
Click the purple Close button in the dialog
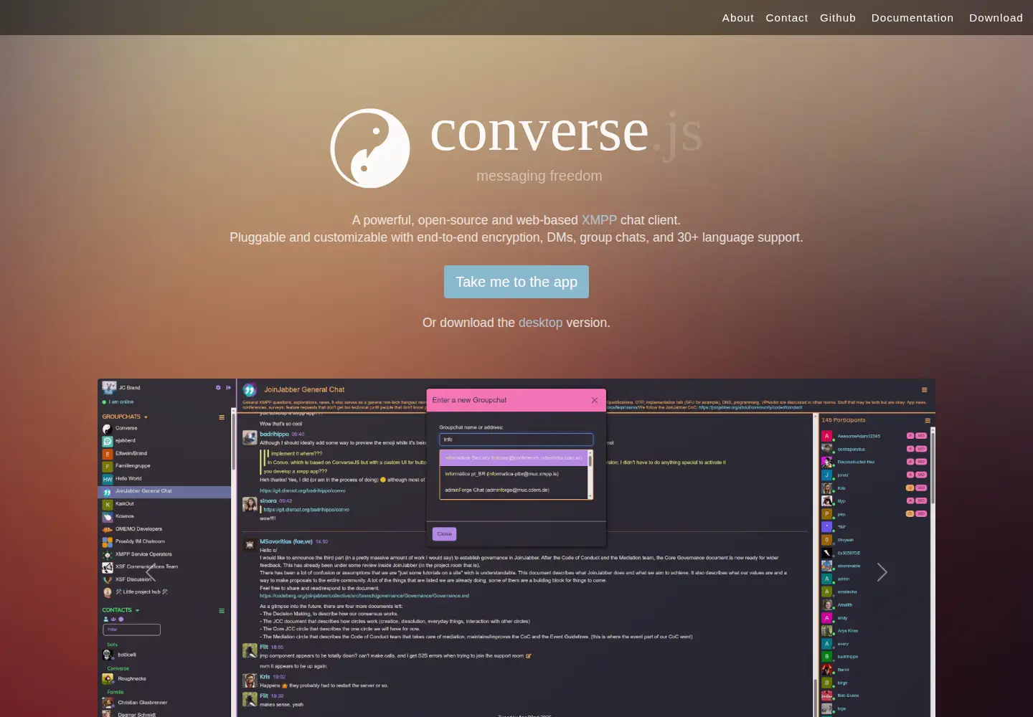coord(444,534)
